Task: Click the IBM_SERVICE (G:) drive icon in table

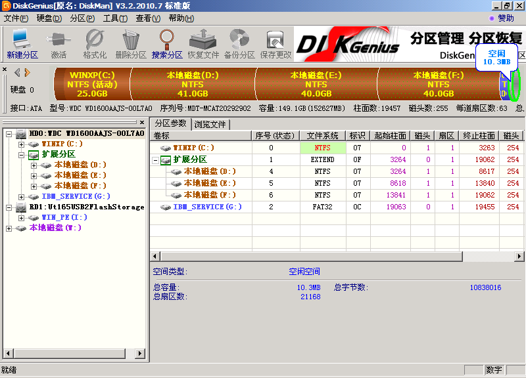Action: [166, 207]
